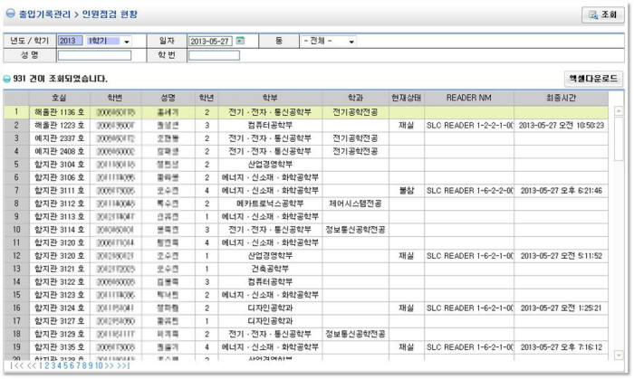This screenshot has height=379, width=634.
Task: Click the READER NM column header
Action: [x=469, y=98]
